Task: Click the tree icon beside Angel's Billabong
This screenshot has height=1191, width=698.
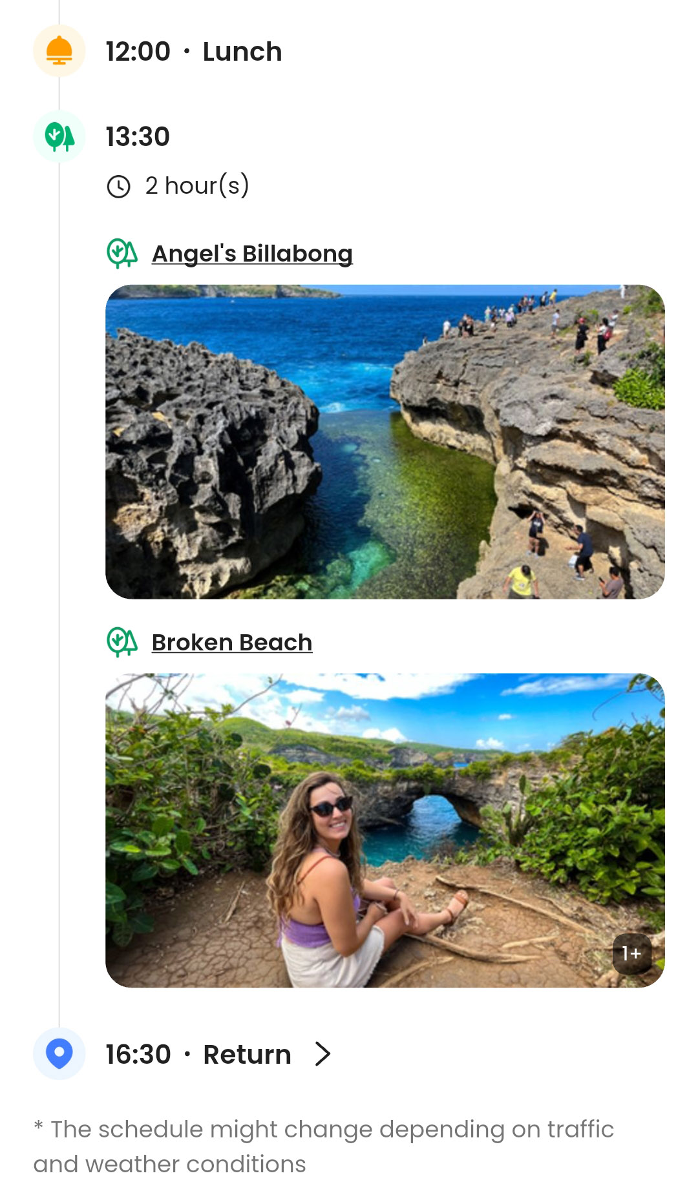Action: (122, 253)
